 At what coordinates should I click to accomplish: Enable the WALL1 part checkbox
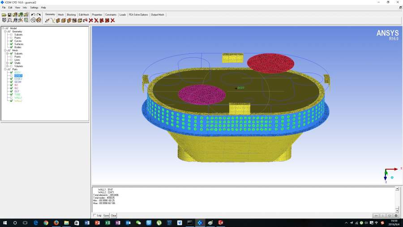pyautogui.click(x=11, y=97)
